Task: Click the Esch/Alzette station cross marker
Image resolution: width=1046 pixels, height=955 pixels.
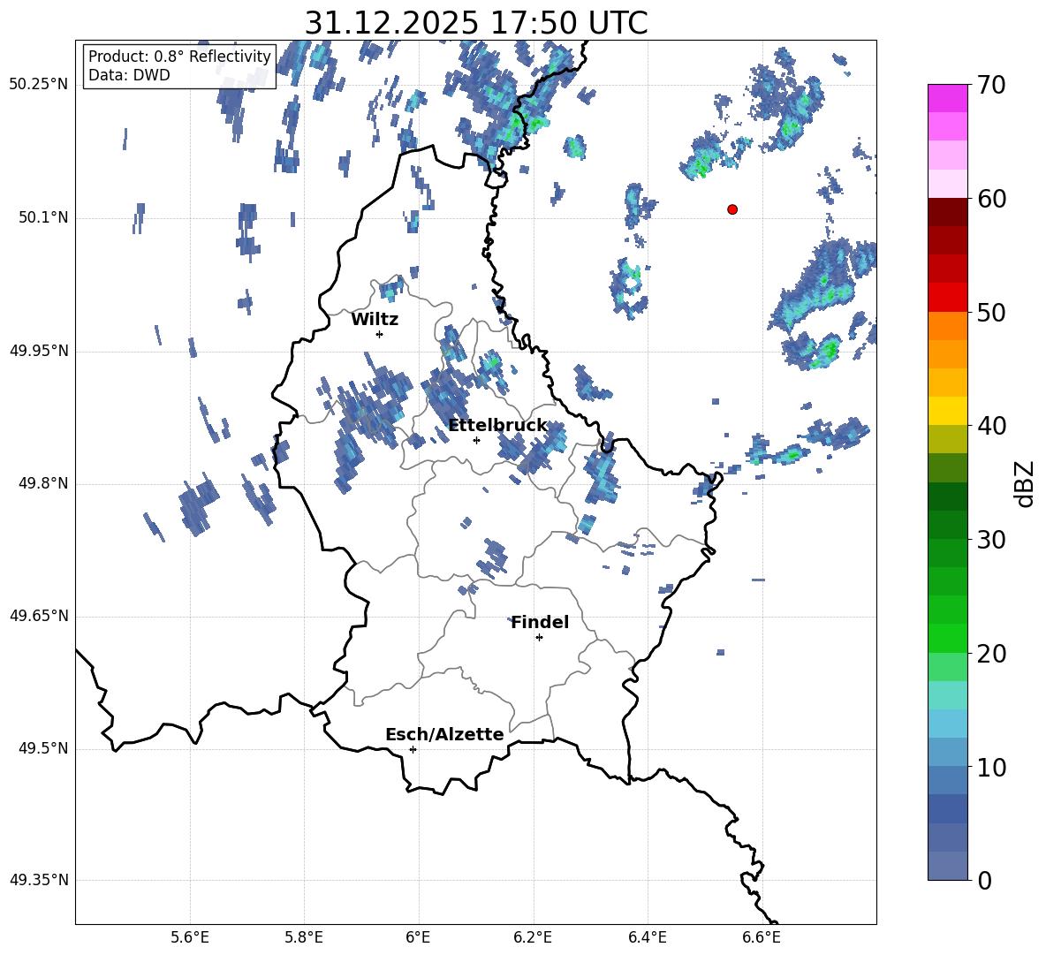Action: pyautogui.click(x=413, y=749)
